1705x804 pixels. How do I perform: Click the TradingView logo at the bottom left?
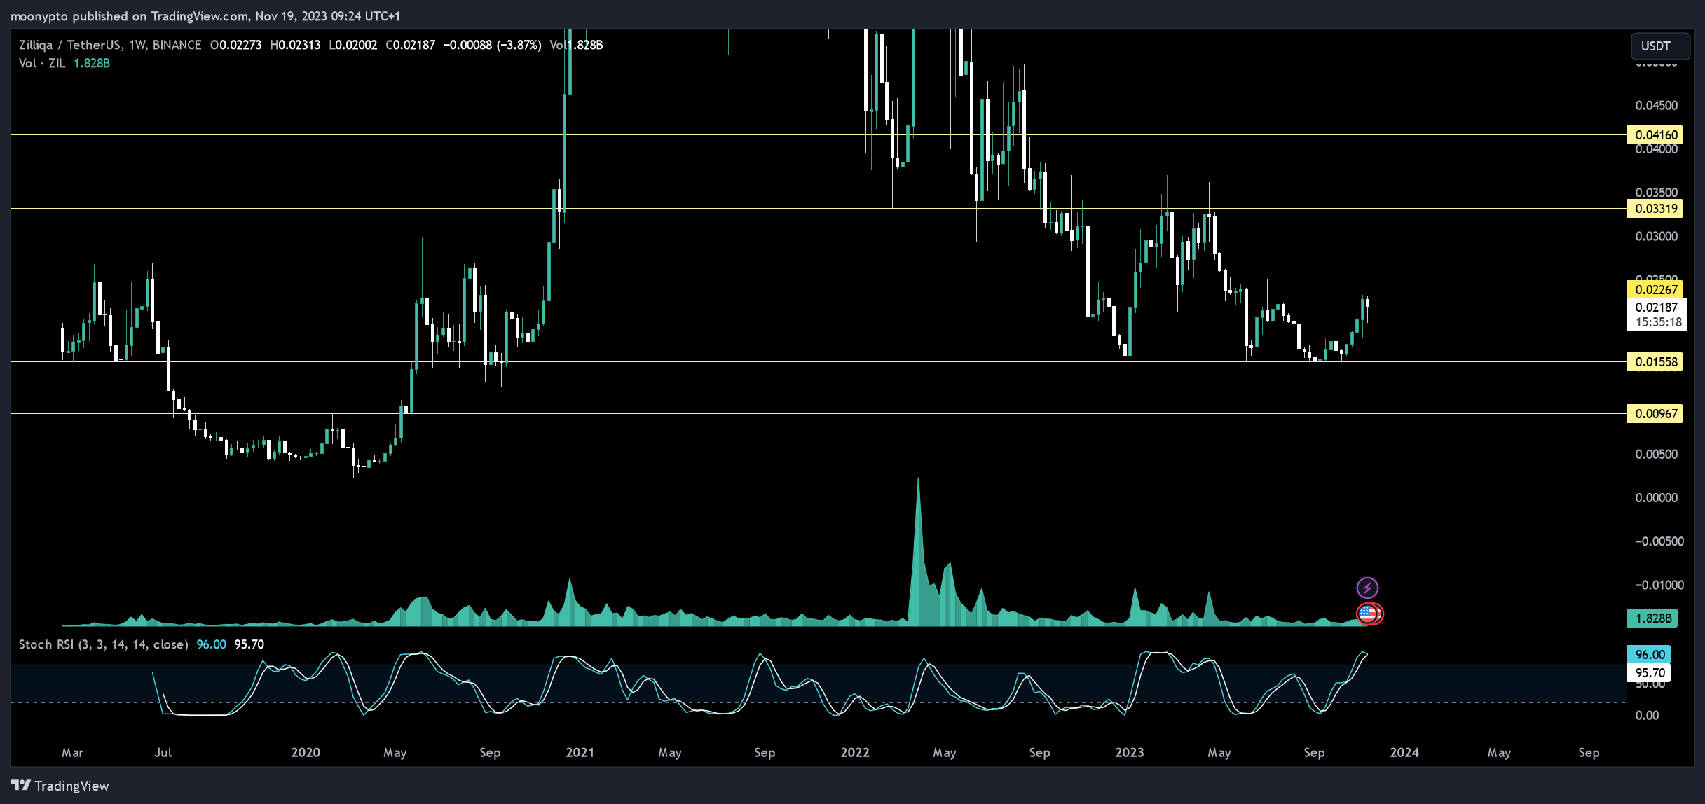pyautogui.click(x=60, y=786)
